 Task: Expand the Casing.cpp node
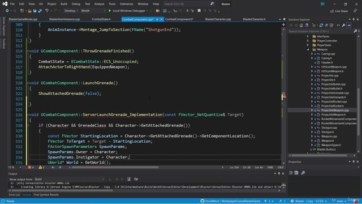(312, 54)
